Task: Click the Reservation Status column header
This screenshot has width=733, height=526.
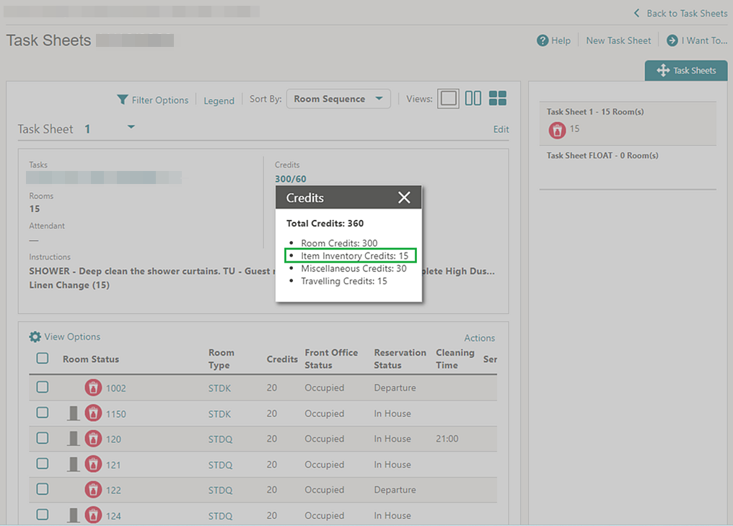Action: [400, 359]
